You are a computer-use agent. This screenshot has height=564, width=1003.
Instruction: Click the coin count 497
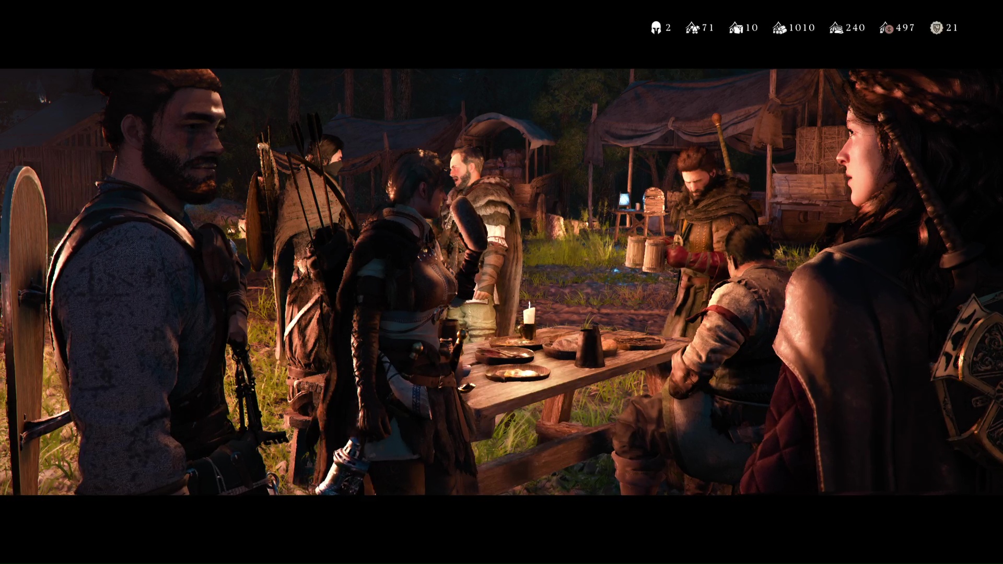click(x=905, y=28)
